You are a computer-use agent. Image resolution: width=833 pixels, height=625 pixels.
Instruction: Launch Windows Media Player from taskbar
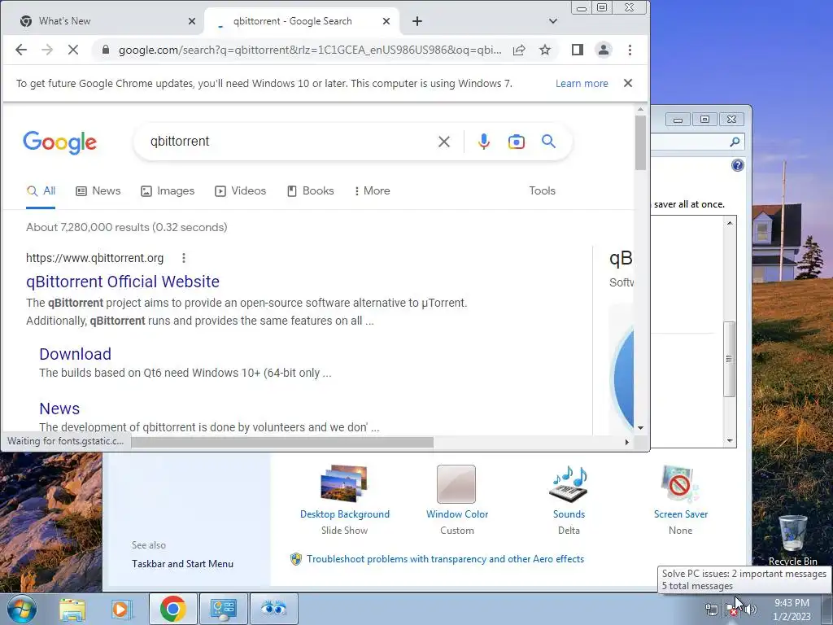click(x=122, y=609)
